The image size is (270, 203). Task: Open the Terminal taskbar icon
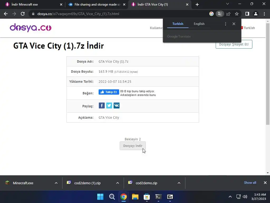click(x=158, y=197)
